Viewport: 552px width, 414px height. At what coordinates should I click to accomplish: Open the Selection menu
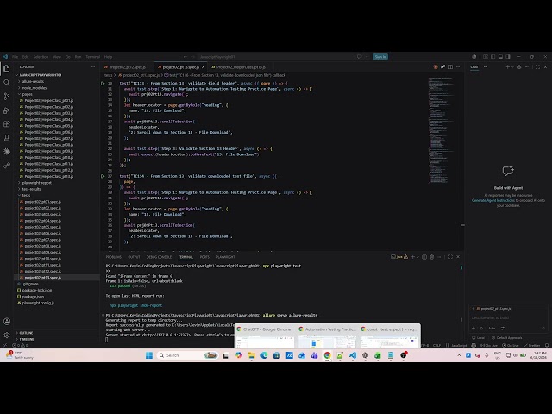[41, 57]
